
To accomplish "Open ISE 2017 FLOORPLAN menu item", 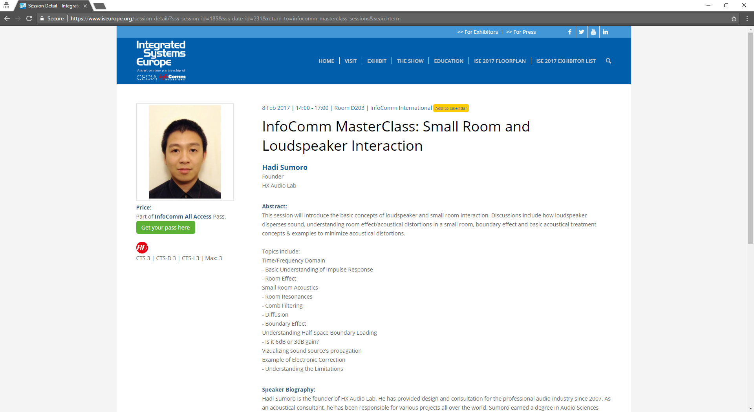I will 500,61.
